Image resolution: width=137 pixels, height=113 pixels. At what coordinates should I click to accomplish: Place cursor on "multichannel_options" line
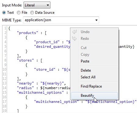pyautogui.click(x=43, y=92)
